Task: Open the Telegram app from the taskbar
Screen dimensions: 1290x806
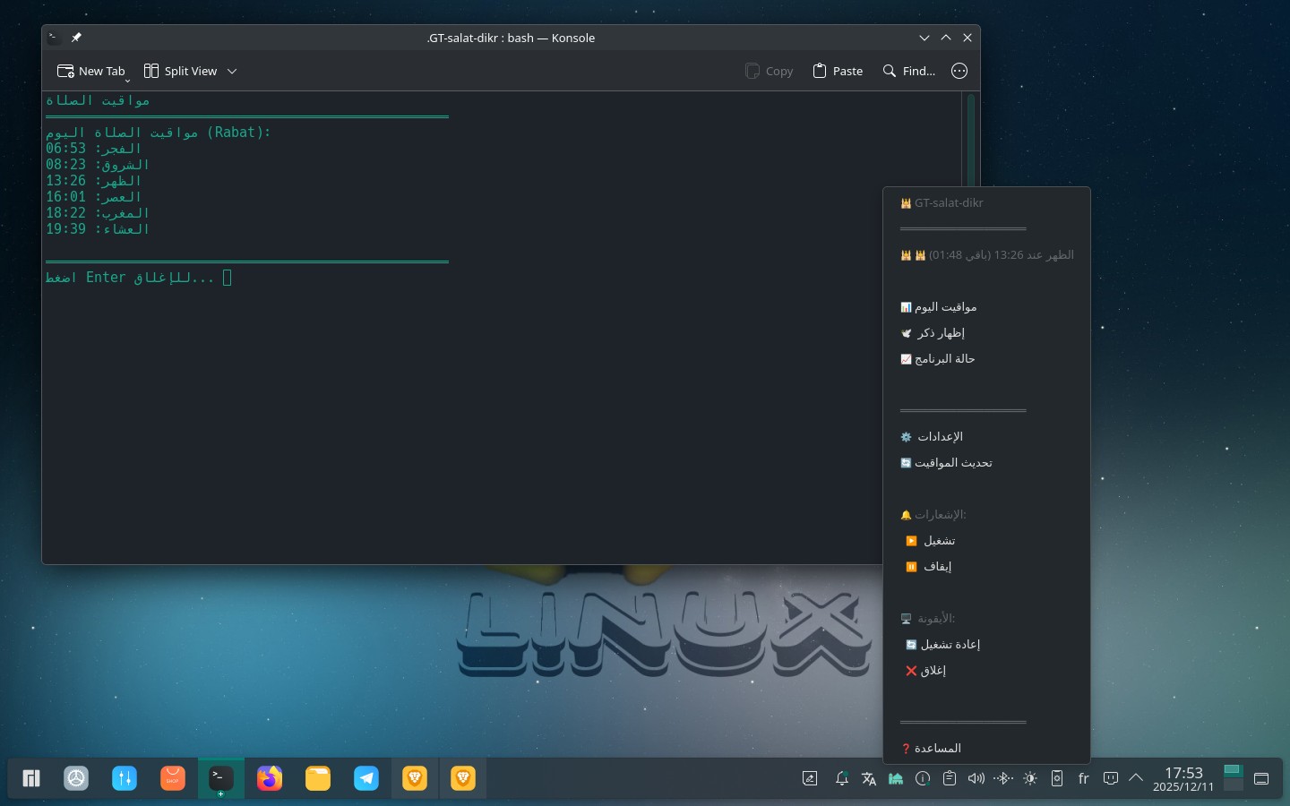Action: coord(366,778)
